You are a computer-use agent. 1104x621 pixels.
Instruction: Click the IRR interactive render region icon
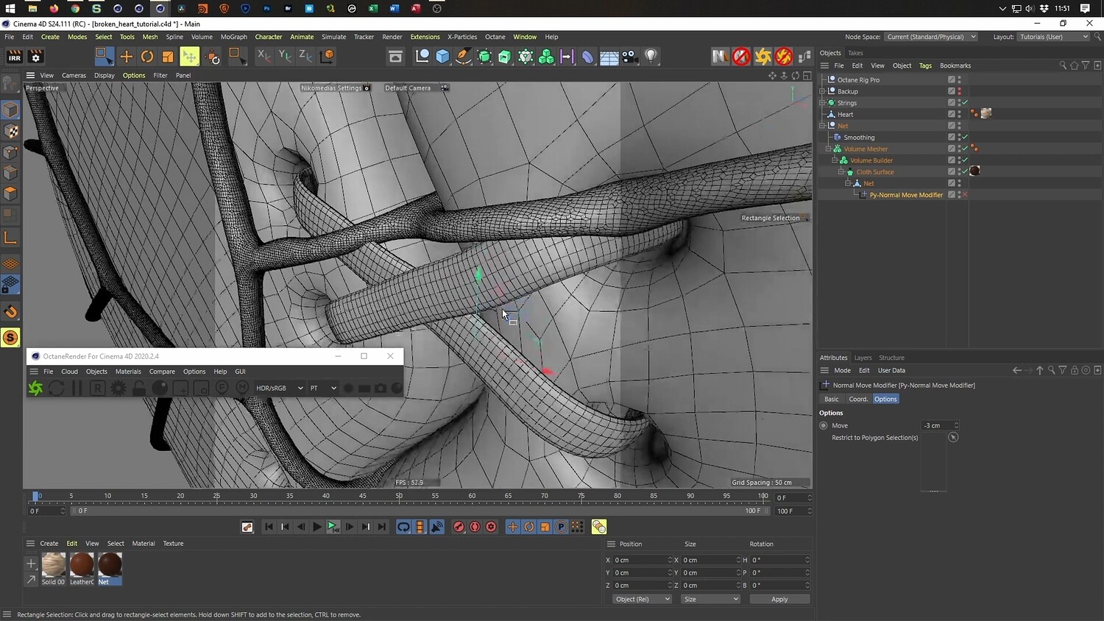tap(14, 57)
